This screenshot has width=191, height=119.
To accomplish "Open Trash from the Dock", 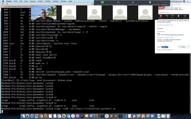I will point(168,116).
